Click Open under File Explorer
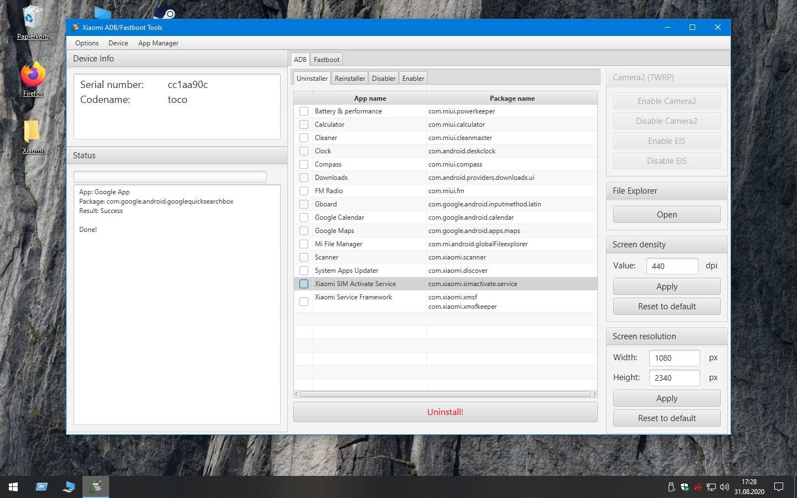Image resolution: width=797 pixels, height=498 pixels. coord(666,215)
